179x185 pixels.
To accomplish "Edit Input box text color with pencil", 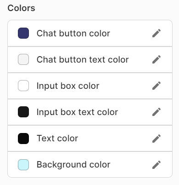I will pos(157,112).
